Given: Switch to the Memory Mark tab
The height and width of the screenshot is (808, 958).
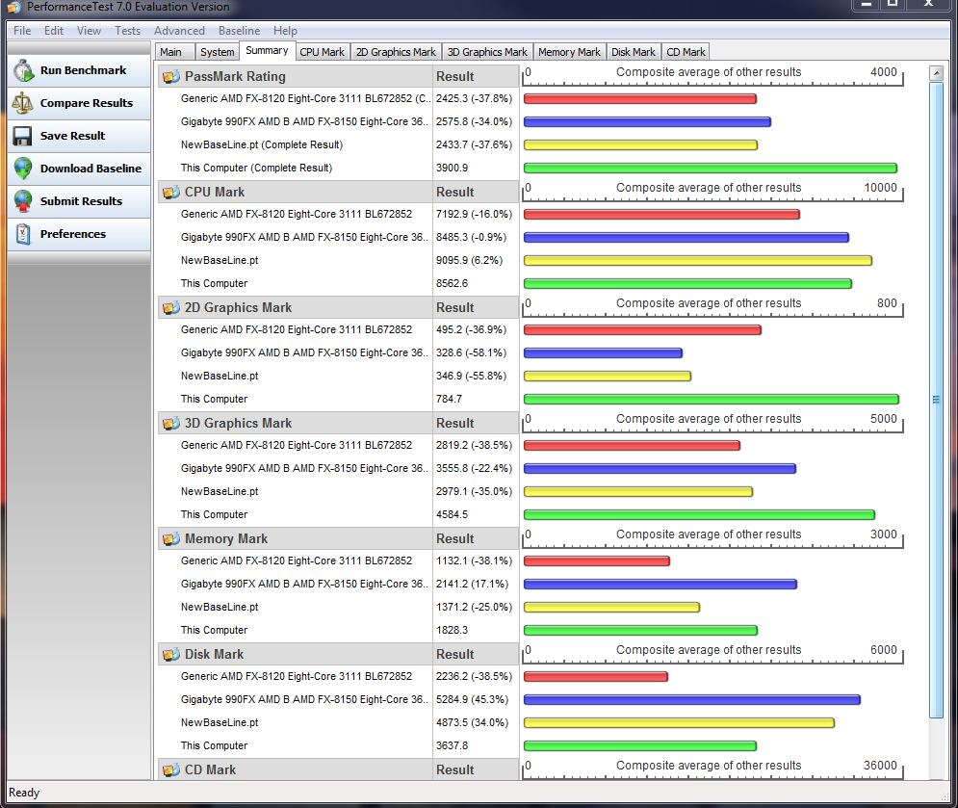Looking at the screenshot, I should tap(569, 52).
